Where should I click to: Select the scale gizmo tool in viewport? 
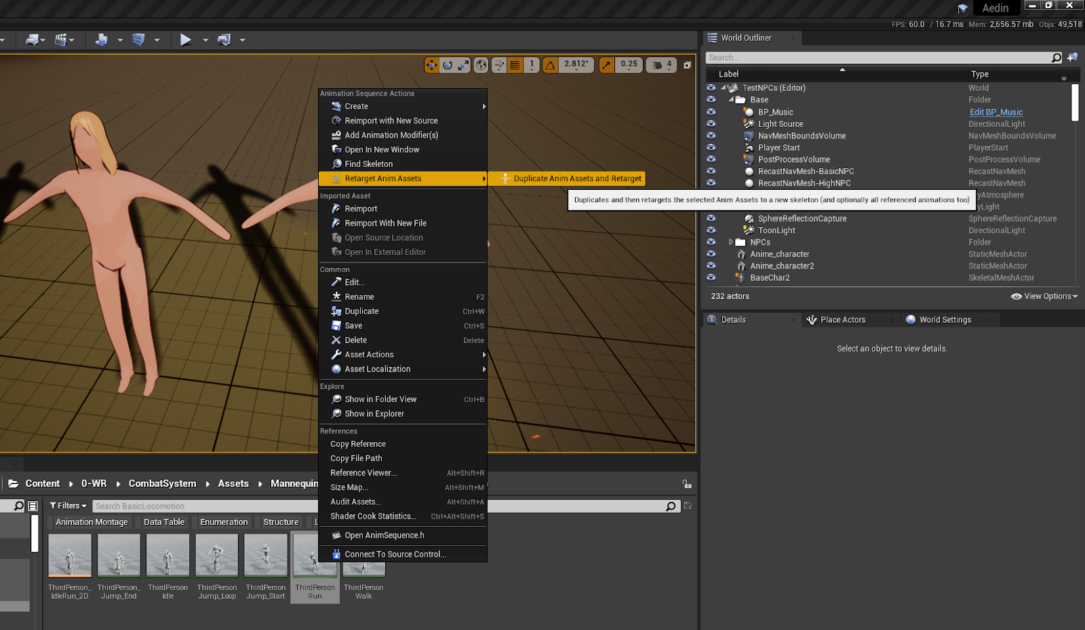point(464,65)
